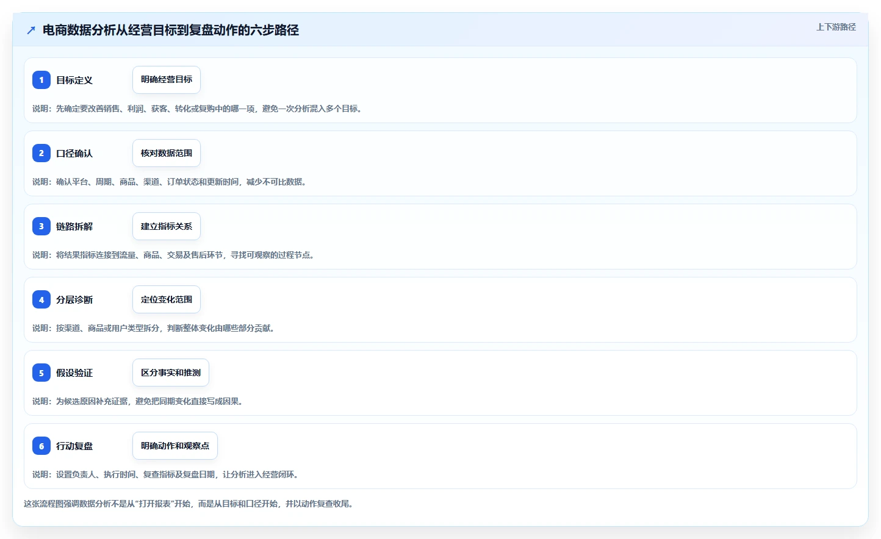Click the footer note 这张流程图强调数据分析
This screenshot has height=539, width=881.
pyautogui.click(x=190, y=504)
